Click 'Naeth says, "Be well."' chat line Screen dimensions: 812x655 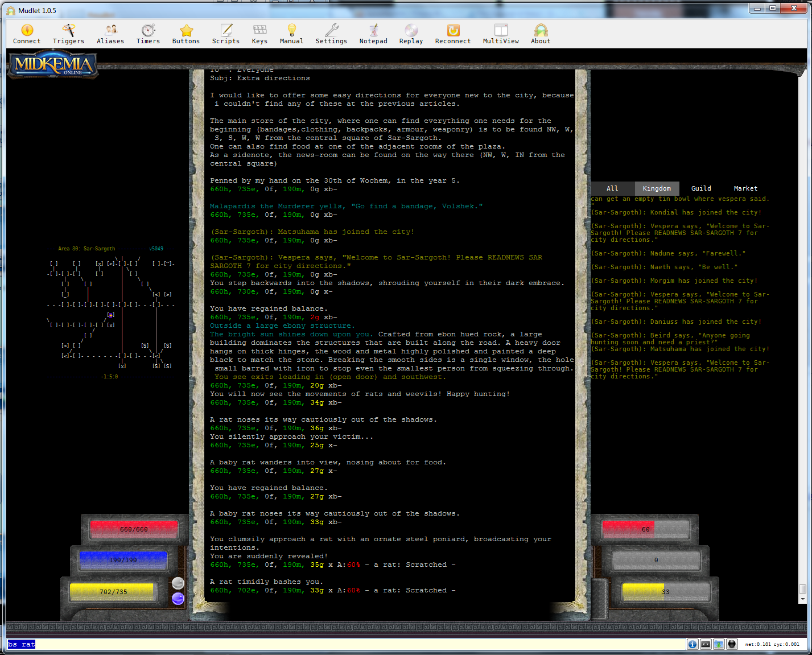(x=664, y=267)
